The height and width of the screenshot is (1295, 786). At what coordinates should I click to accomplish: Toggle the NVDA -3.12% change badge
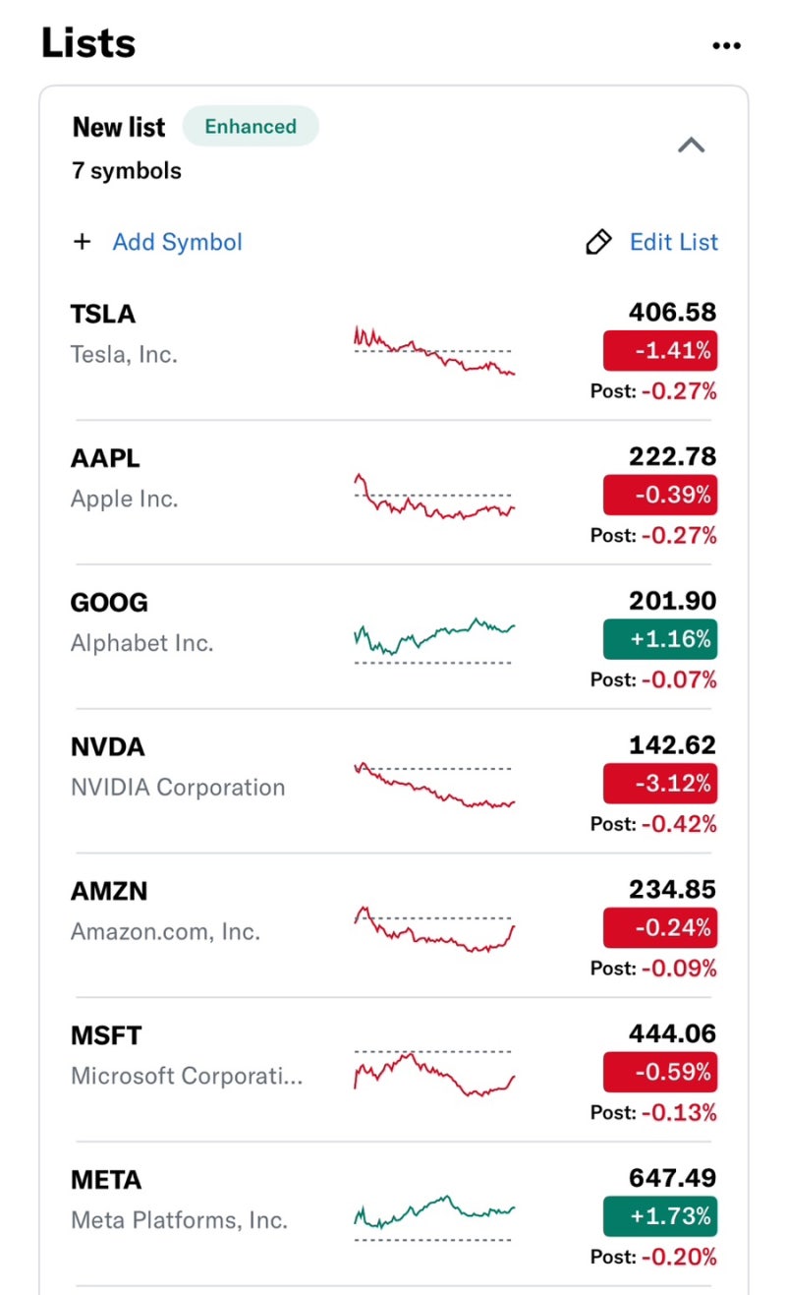point(660,784)
